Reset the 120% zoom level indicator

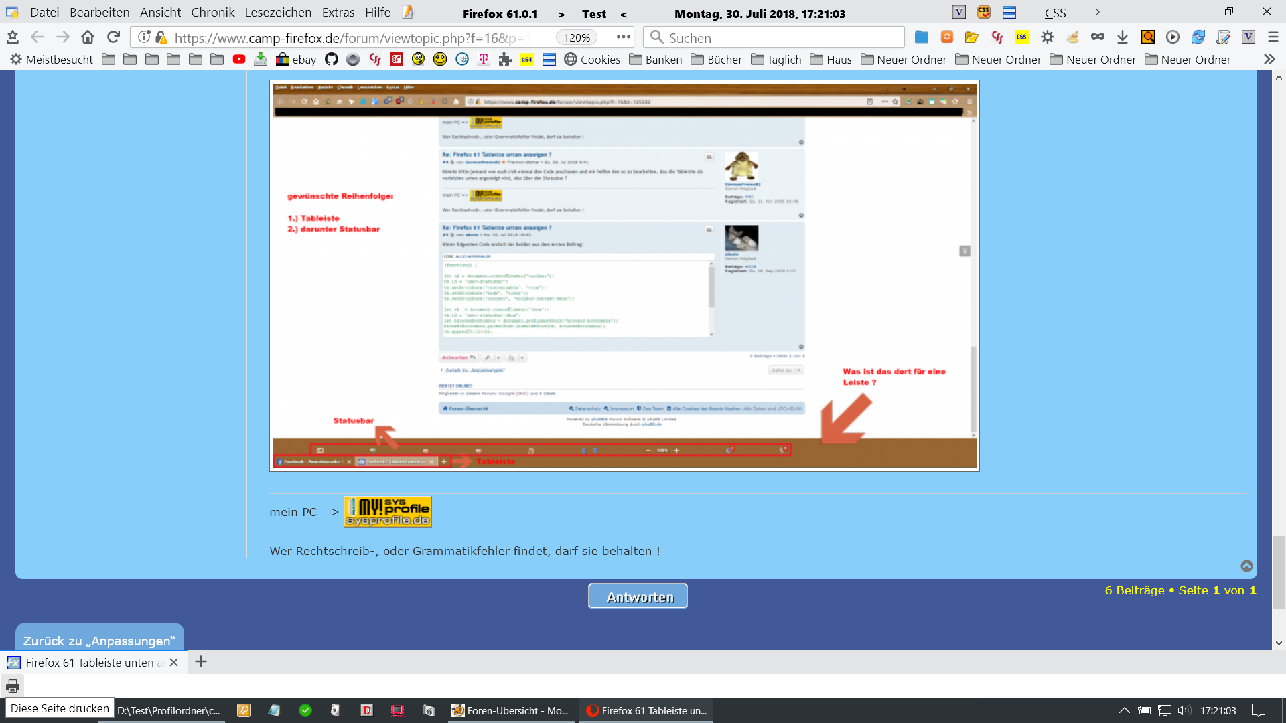577,38
